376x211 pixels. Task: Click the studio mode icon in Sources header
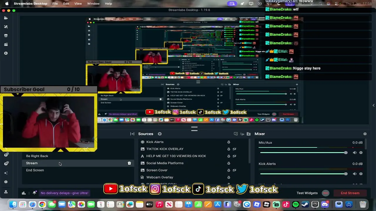click(236, 134)
